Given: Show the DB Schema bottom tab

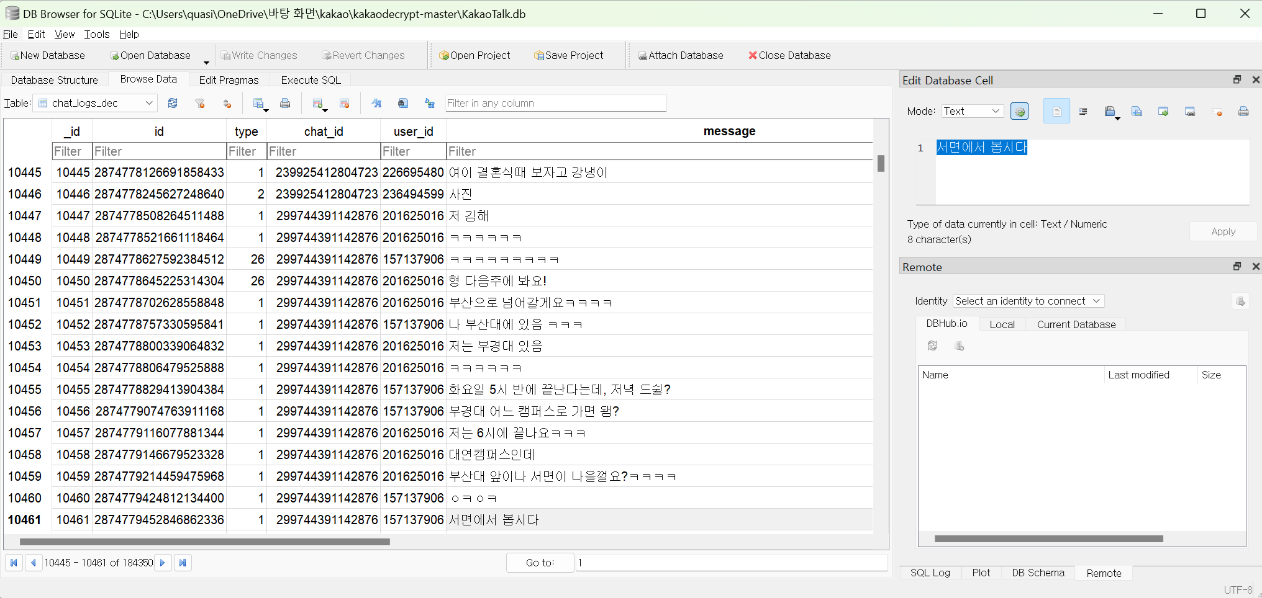Looking at the screenshot, I should point(1038,573).
